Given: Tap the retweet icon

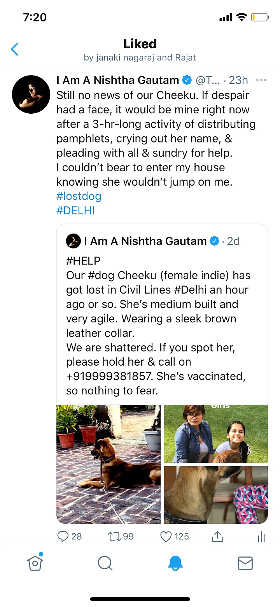Looking at the screenshot, I should click(114, 537).
